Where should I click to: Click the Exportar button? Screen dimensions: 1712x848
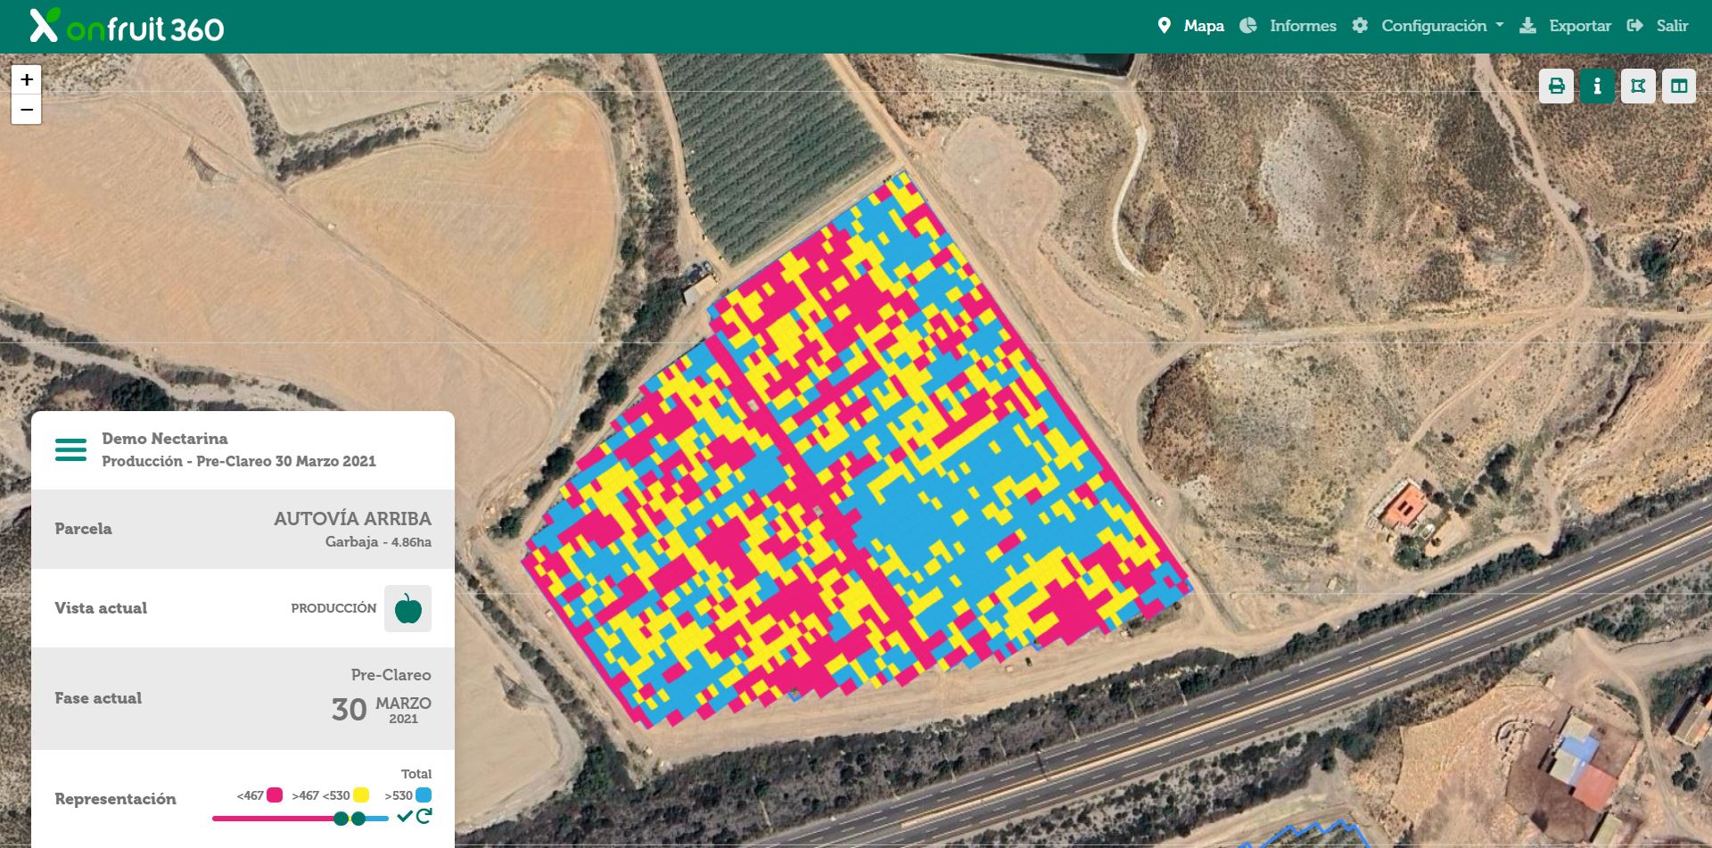click(1566, 26)
